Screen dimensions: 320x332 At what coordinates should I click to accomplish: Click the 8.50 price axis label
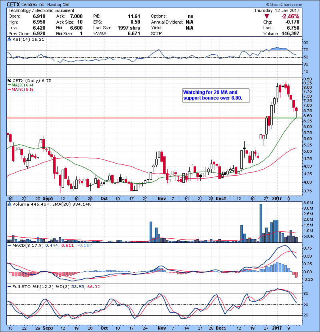(x=308, y=79)
